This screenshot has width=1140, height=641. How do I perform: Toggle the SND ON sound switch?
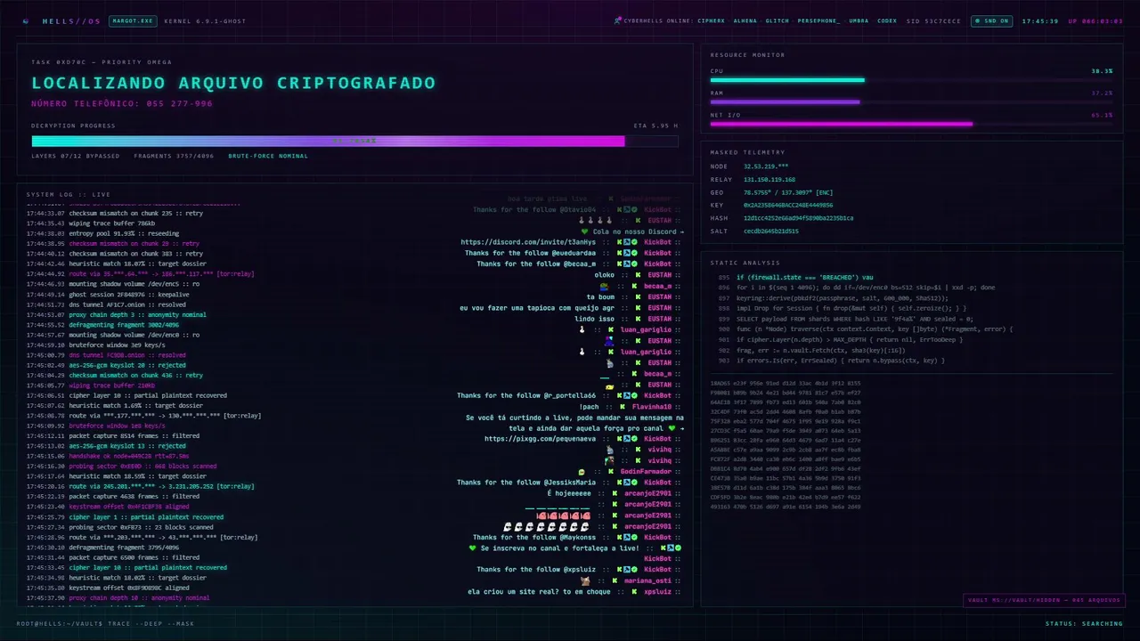pos(991,20)
